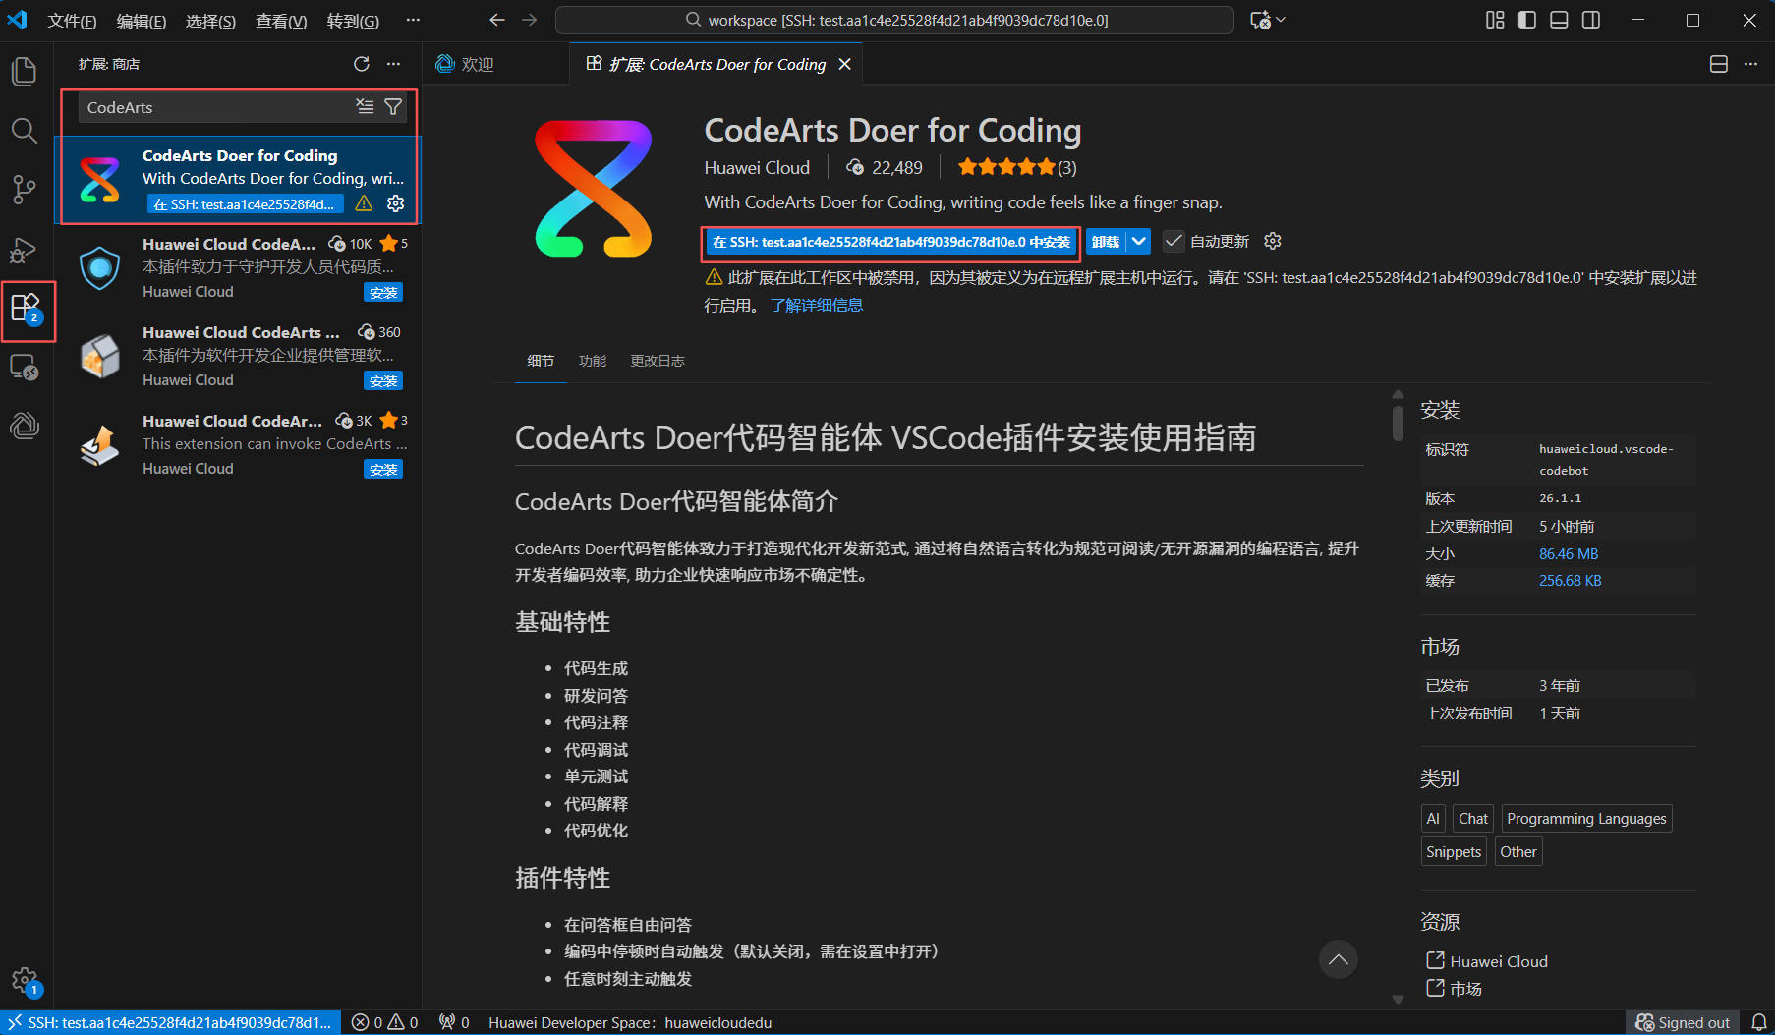Toggle the secondary side bar
1775x1035 pixels.
click(1591, 20)
